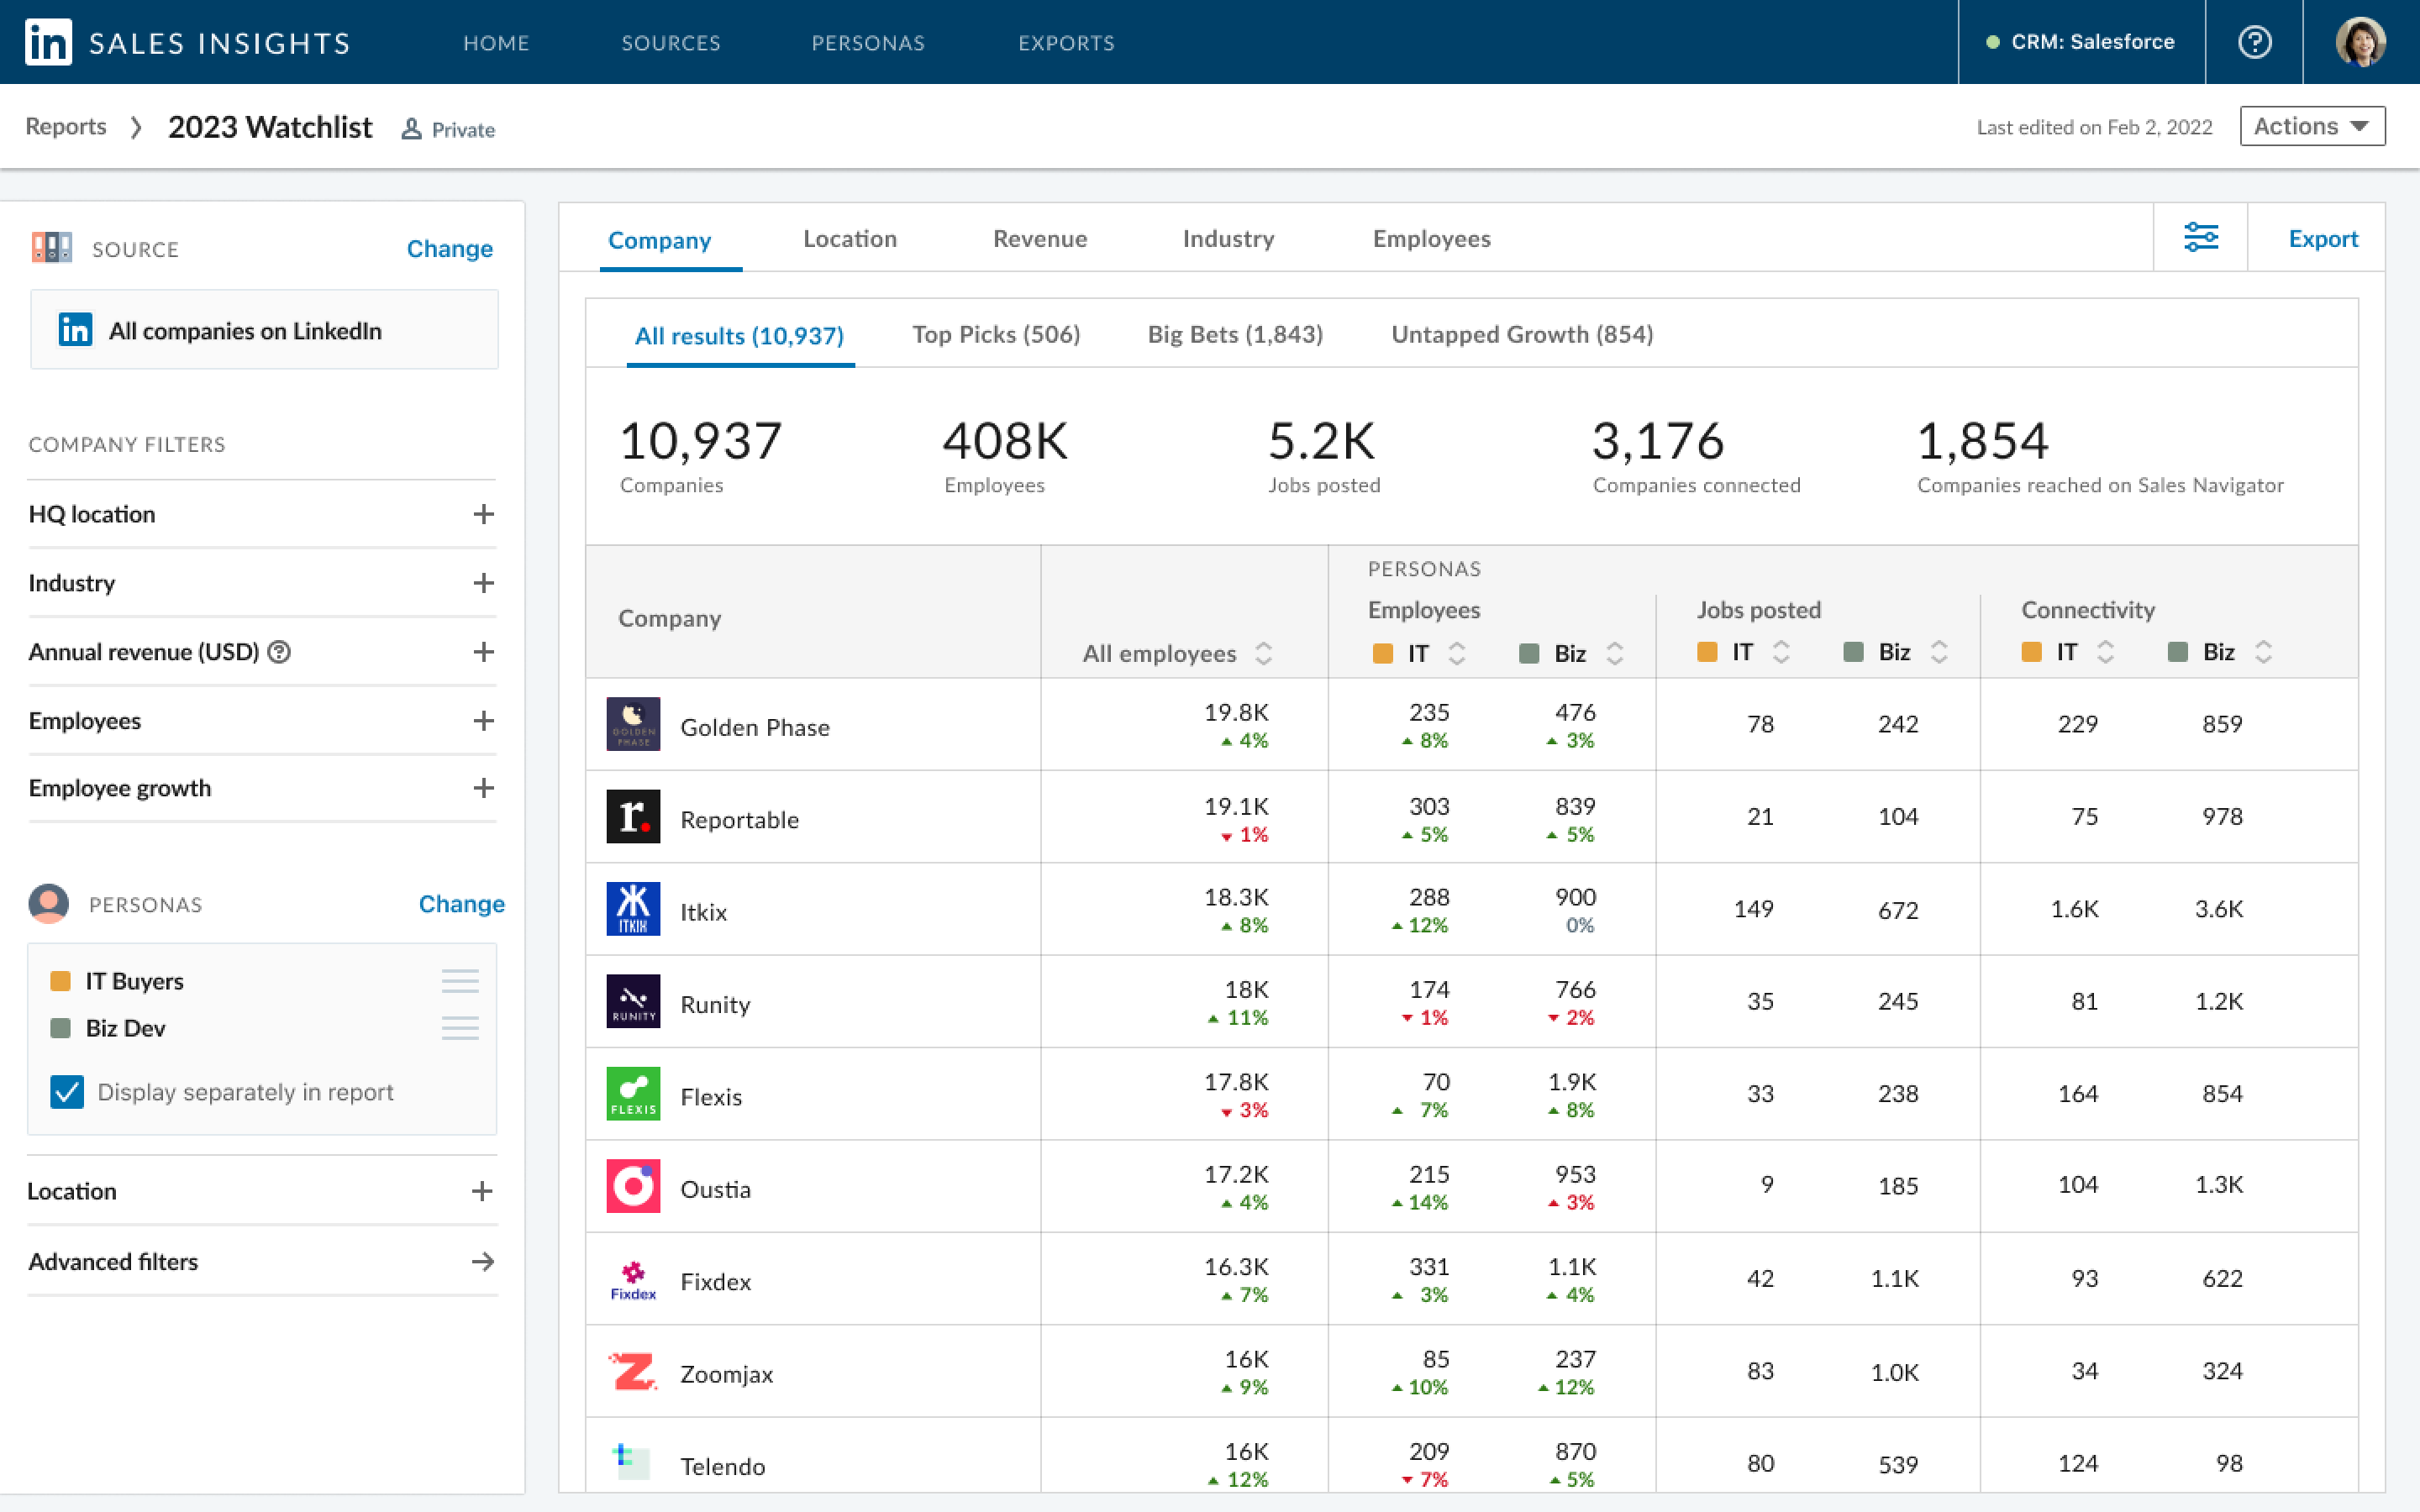The height and width of the screenshot is (1512, 2420).
Task: Click the Oustia company logo
Action: click(633, 1186)
